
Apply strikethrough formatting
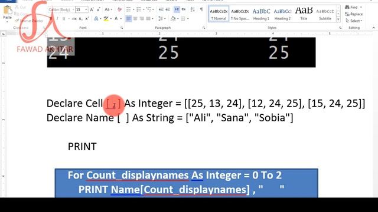coord(74,18)
